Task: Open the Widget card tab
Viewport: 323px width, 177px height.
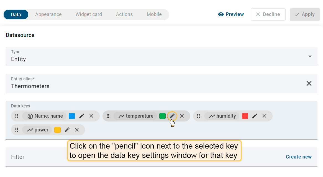Action: pos(89,14)
